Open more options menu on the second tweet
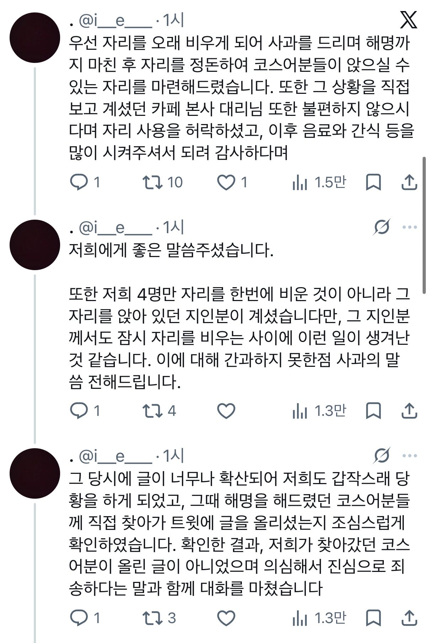This screenshot has width=429, height=643. pos(410,227)
